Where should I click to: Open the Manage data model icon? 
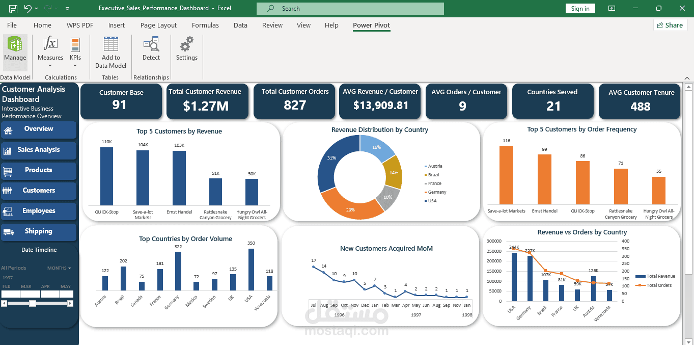15,44
